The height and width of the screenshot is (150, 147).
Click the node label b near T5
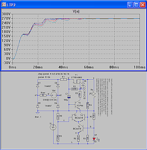point(90,127)
